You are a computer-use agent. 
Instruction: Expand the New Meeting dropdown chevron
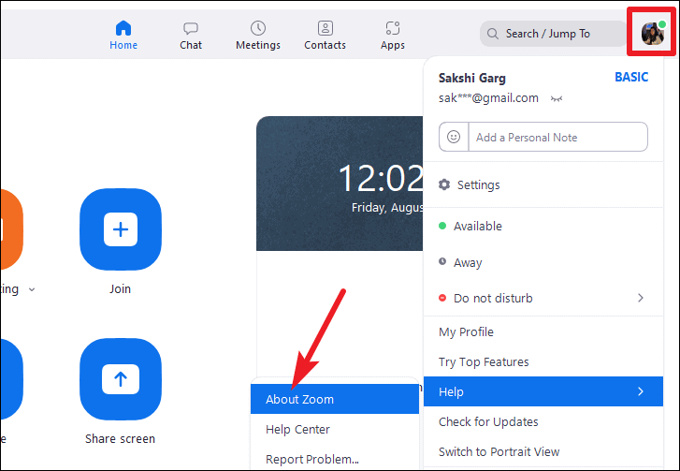tap(32, 289)
